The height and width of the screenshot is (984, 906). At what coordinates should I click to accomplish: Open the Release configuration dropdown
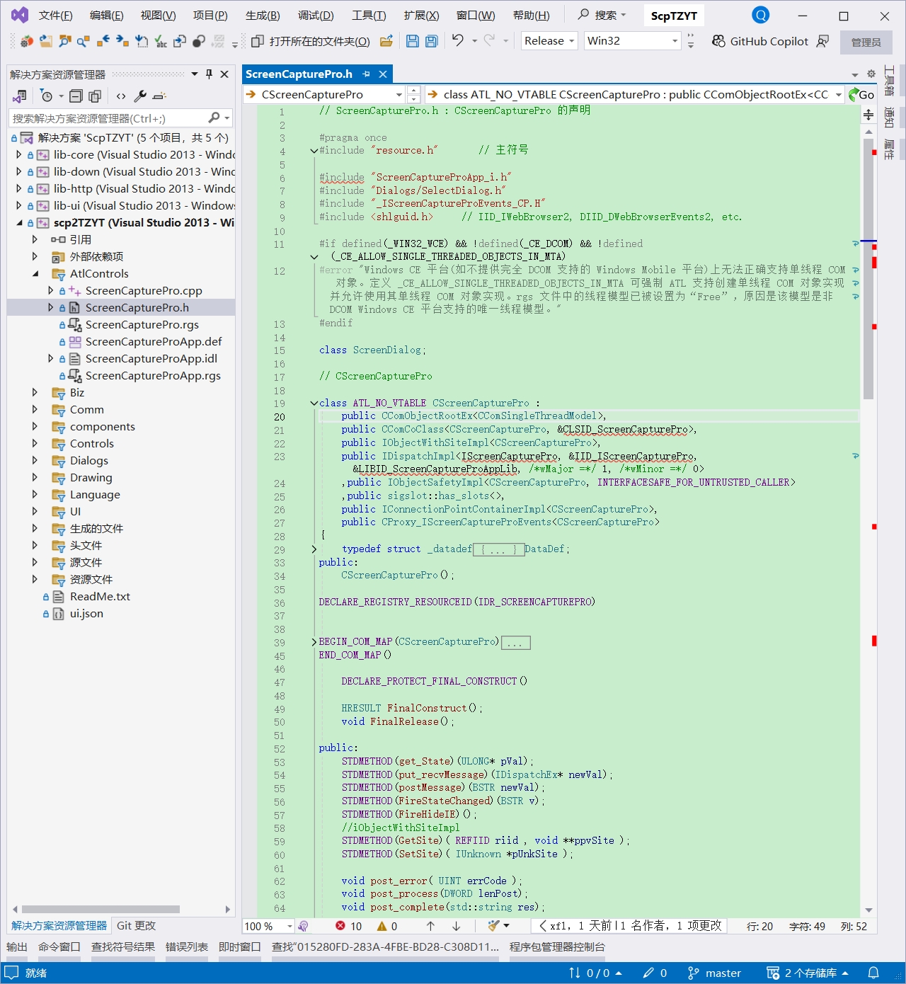coord(549,41)
